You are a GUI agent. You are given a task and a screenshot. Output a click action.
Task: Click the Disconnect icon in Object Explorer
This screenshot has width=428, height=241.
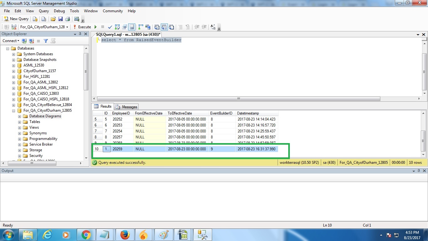pyautogui.click(x=31, y=41)
